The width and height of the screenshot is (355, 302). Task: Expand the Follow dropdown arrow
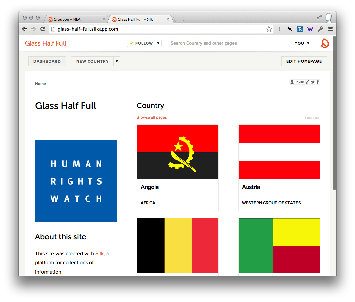point(158,43)
